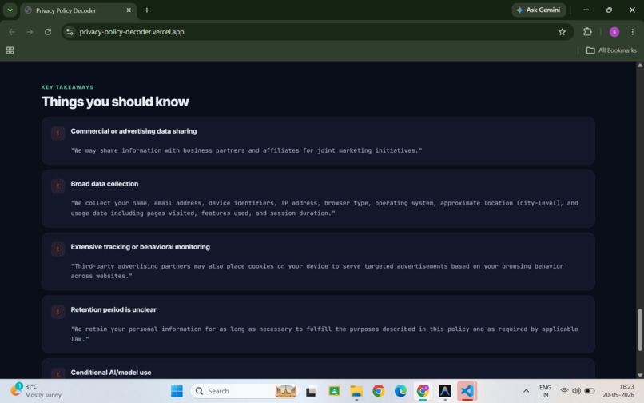This screenshot has width=644, height=403.
Task: Open the dark A-logo app in taskbar
Action: (x=445, y=391)
